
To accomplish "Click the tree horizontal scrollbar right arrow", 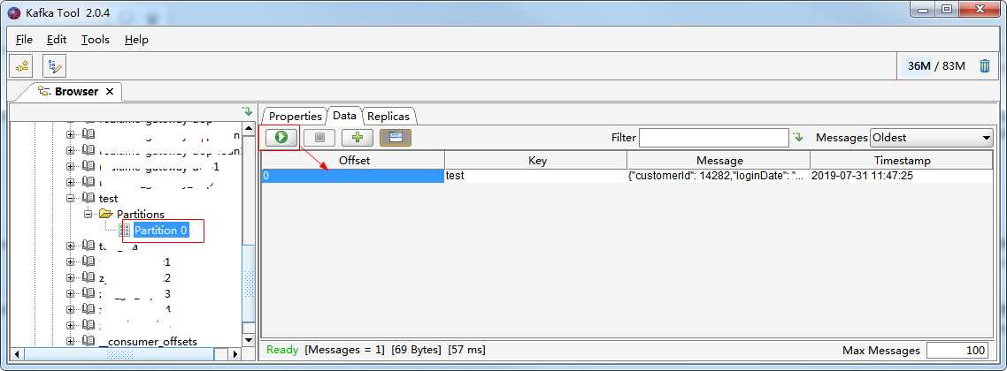I will coord(235,353).
